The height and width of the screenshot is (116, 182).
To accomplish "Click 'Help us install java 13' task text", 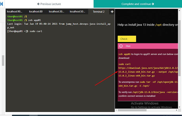I will tap(148, 25).
